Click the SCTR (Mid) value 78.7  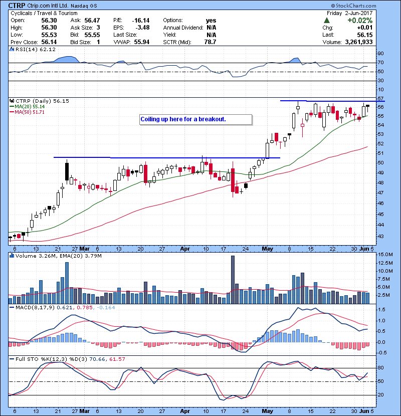point(210,42)
